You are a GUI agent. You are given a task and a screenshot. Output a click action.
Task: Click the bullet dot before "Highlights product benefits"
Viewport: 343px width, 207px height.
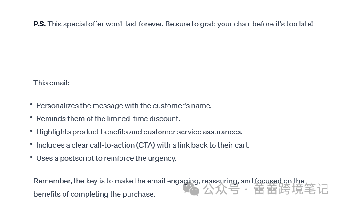coord(31,131)
